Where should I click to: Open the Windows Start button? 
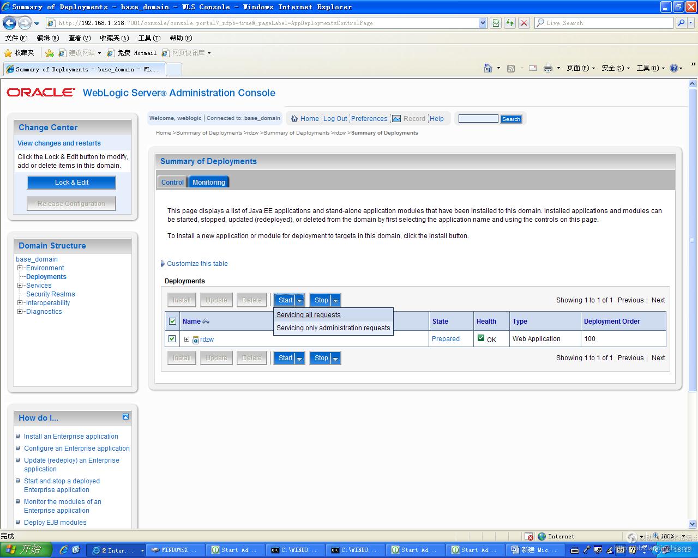(26, 550)
